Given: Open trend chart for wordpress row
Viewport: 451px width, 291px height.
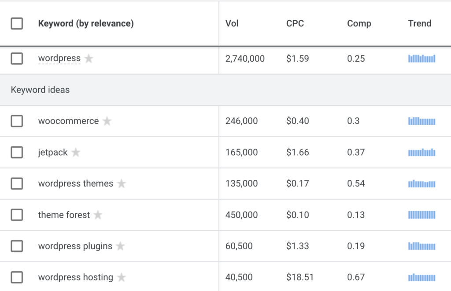Looking at the screenshot, I should tap(421, 59).
